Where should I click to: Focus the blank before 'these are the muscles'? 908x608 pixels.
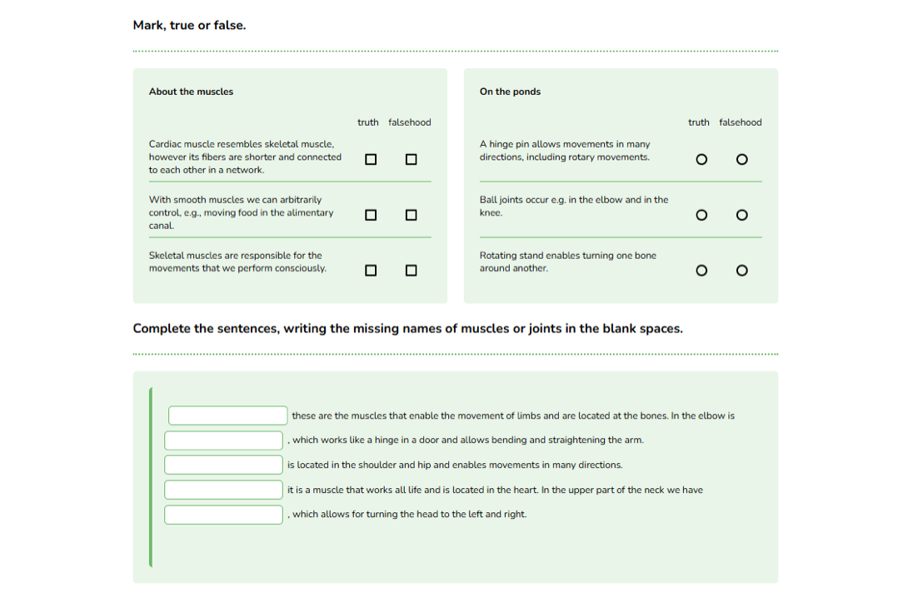click(227, 415)
